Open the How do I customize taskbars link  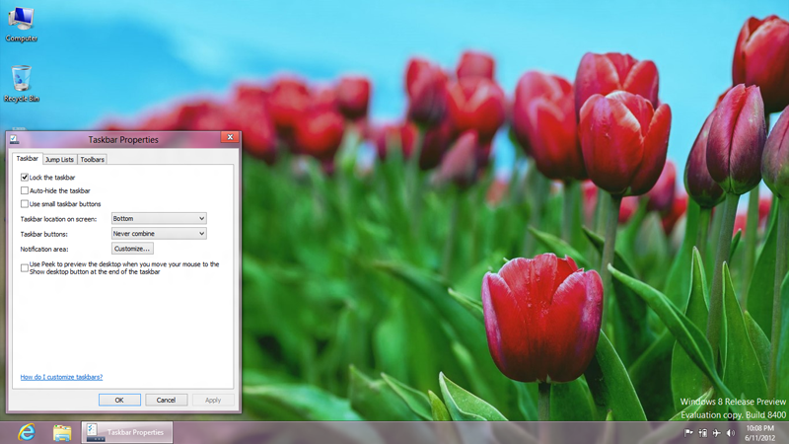point(61,377)
